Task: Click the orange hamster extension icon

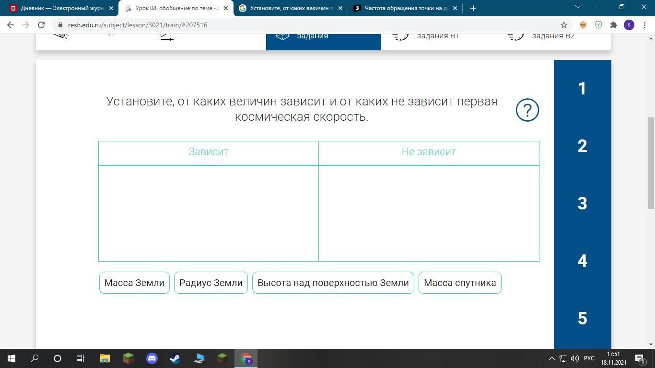Action: tap(583, 25)
